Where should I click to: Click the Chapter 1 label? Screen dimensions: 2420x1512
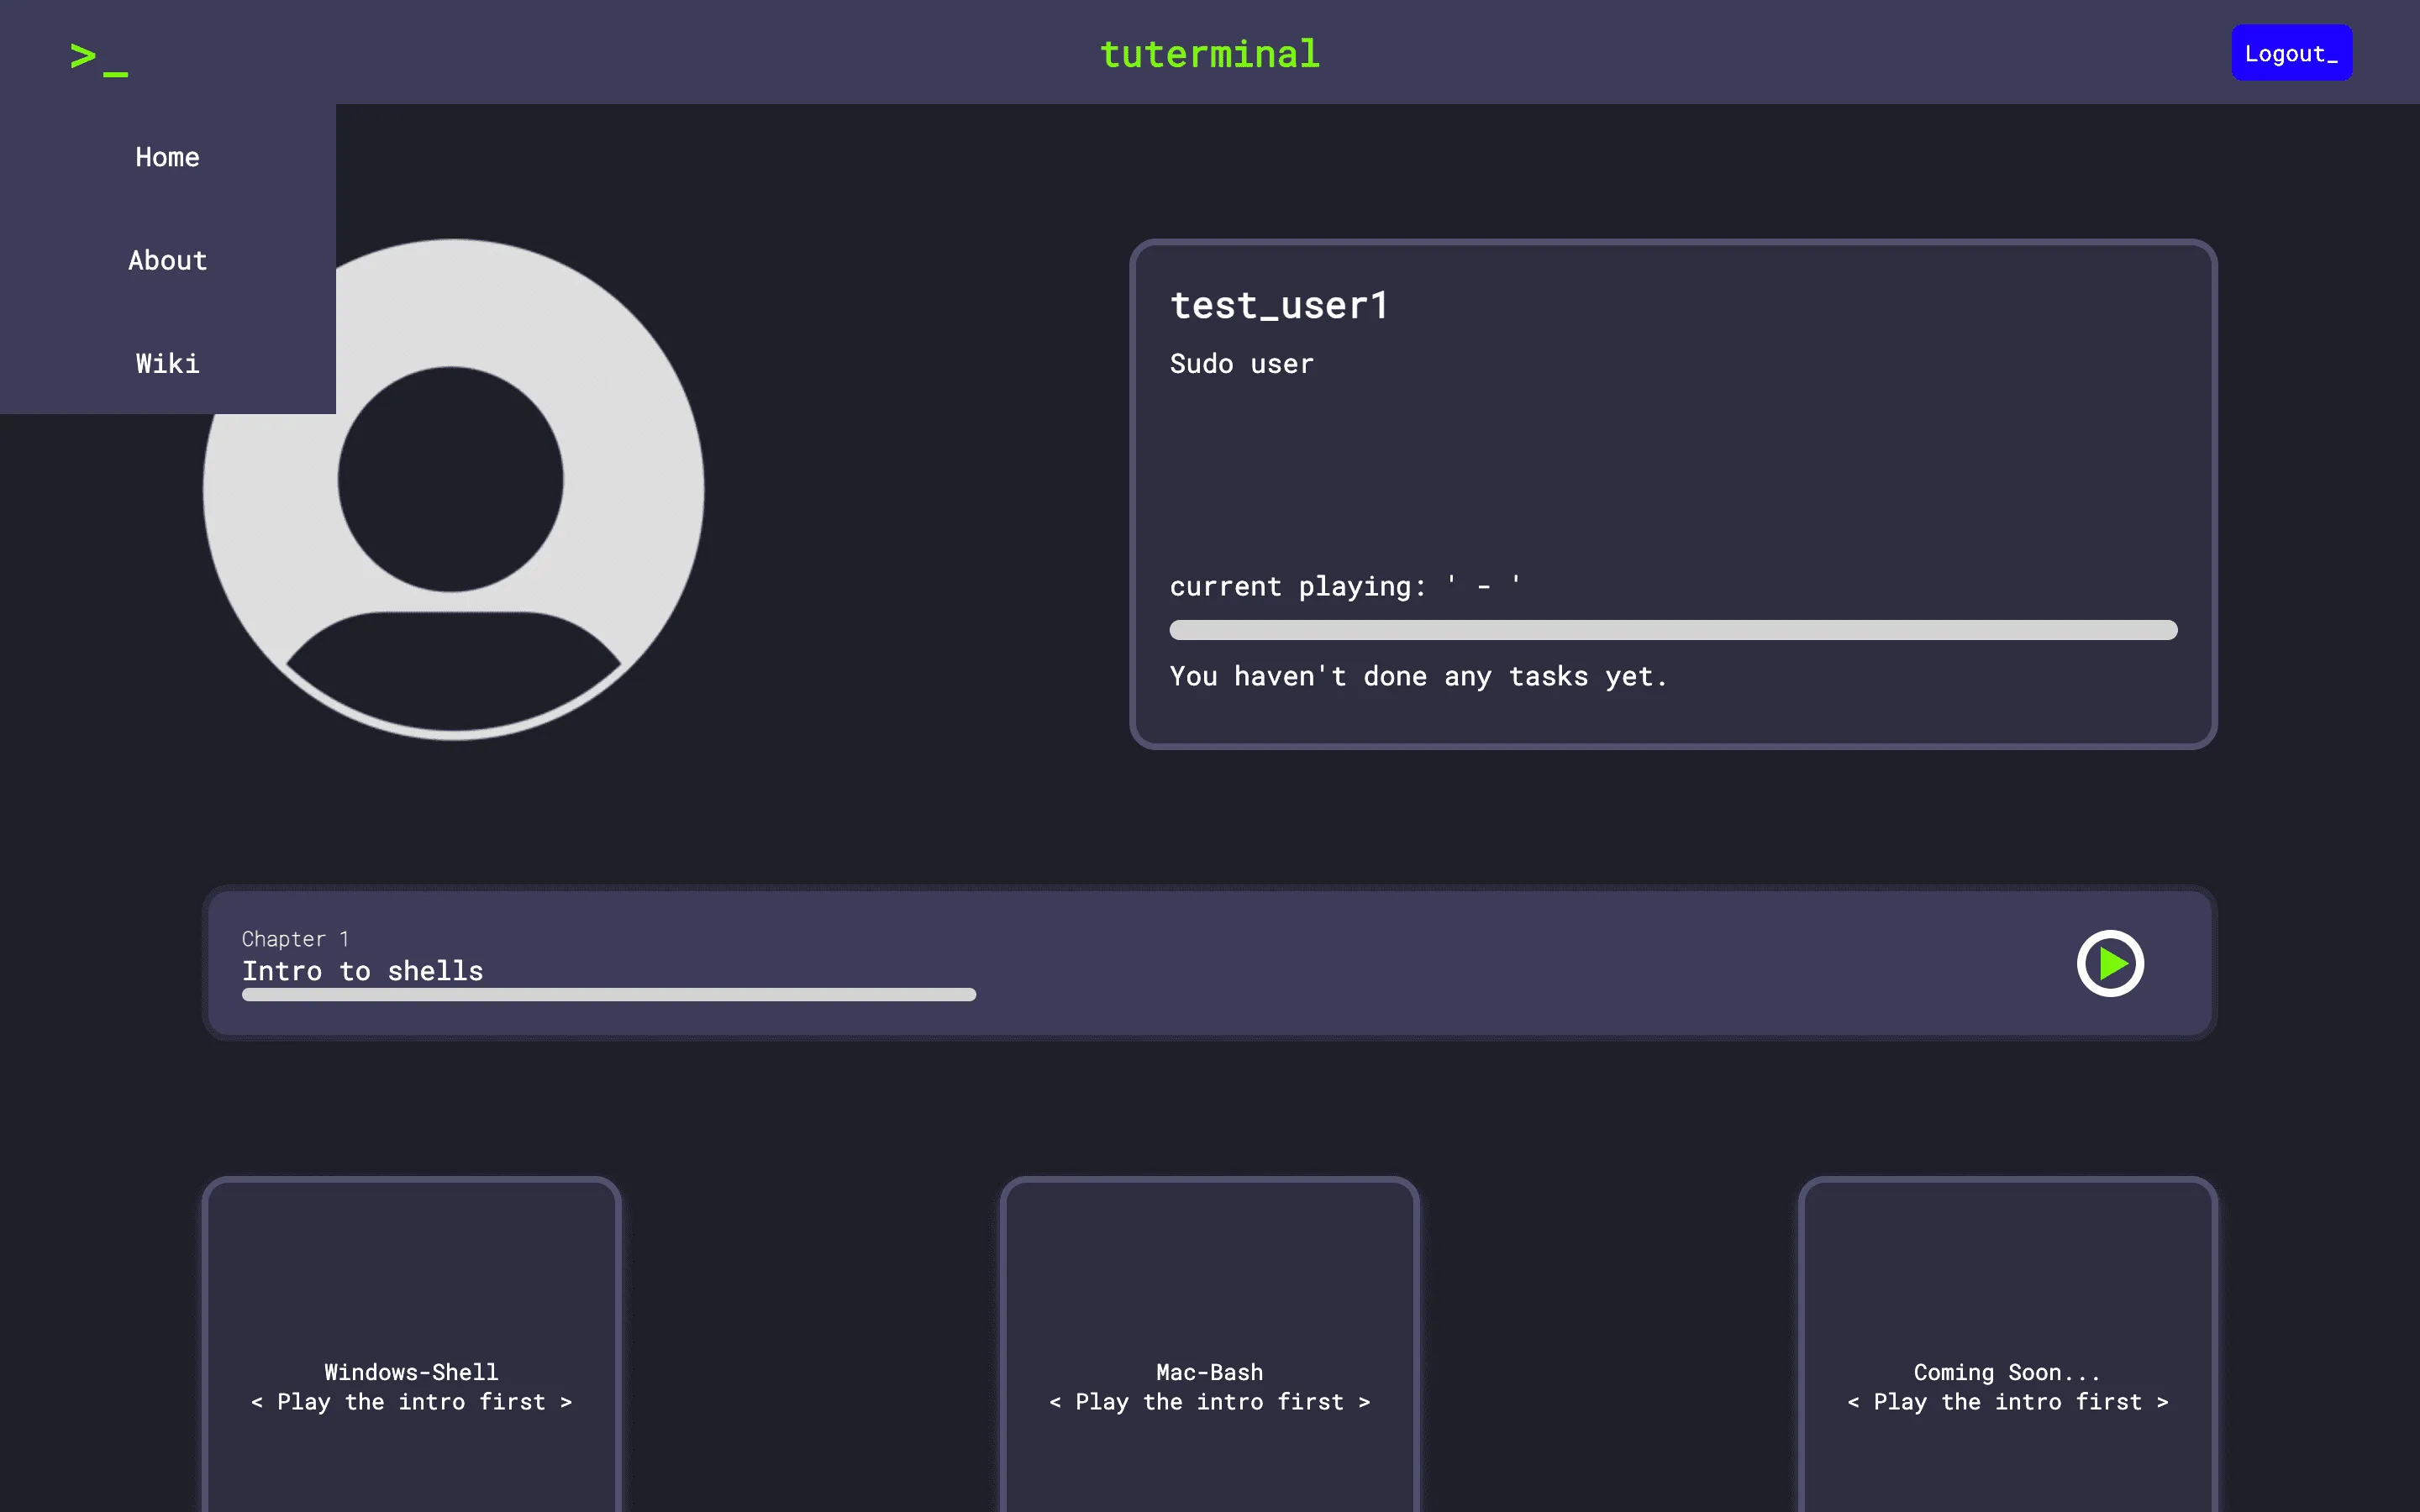coord(295,939)
